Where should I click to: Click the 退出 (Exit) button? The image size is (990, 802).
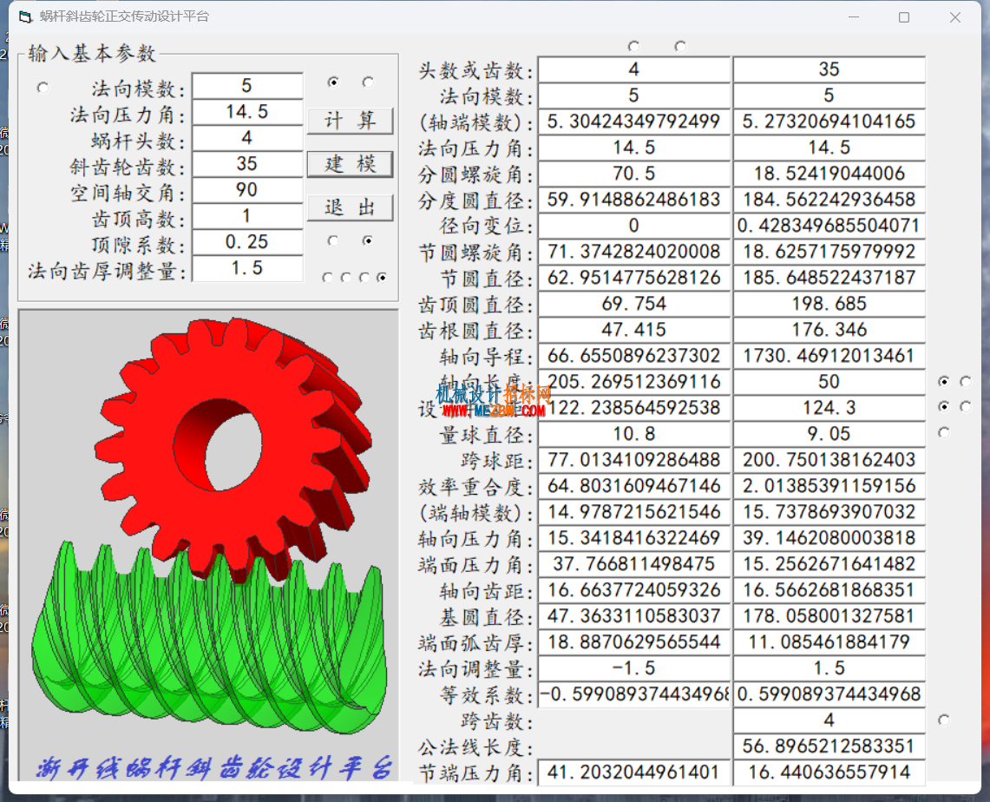(x=351, y=207)
